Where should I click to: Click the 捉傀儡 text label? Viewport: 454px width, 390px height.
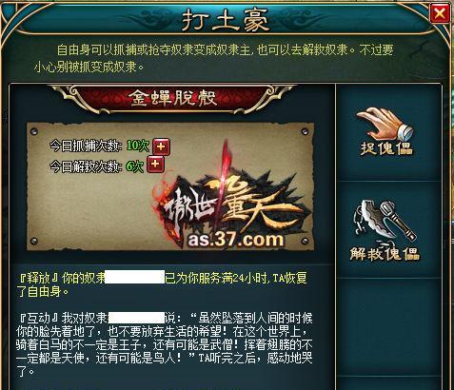pyautogui.click(x=386, y=148)
